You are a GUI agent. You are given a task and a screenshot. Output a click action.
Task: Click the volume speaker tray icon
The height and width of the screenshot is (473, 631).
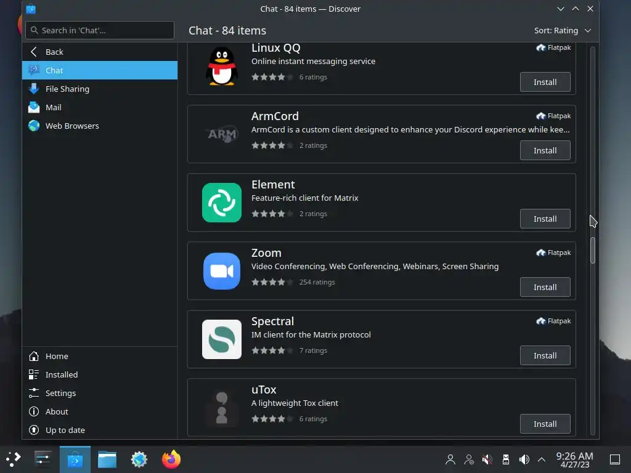coord(524,459)
